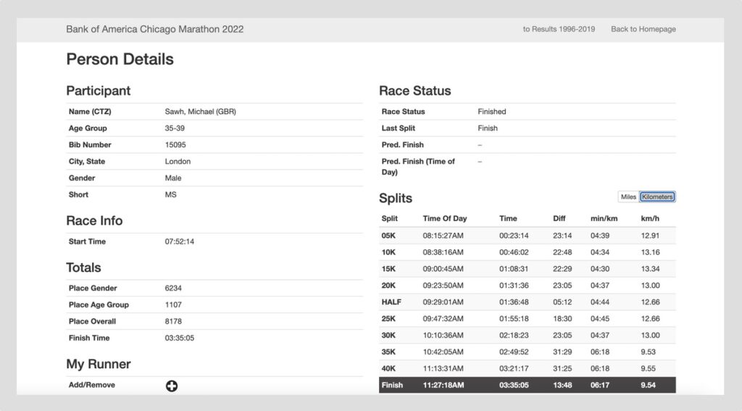The image size is (742, 411).
Task: Click the 40K split row label
Action: (389, 368)
